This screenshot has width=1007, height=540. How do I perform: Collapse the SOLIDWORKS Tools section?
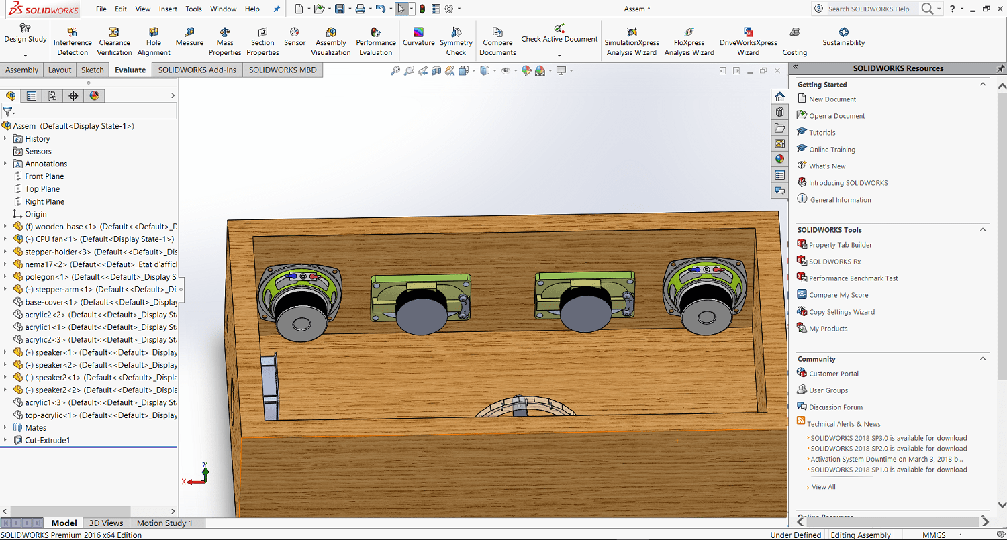(x=983, y=229)
